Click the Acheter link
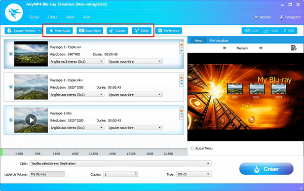Screen dimensions: 304x191 (x=265, y=17)
